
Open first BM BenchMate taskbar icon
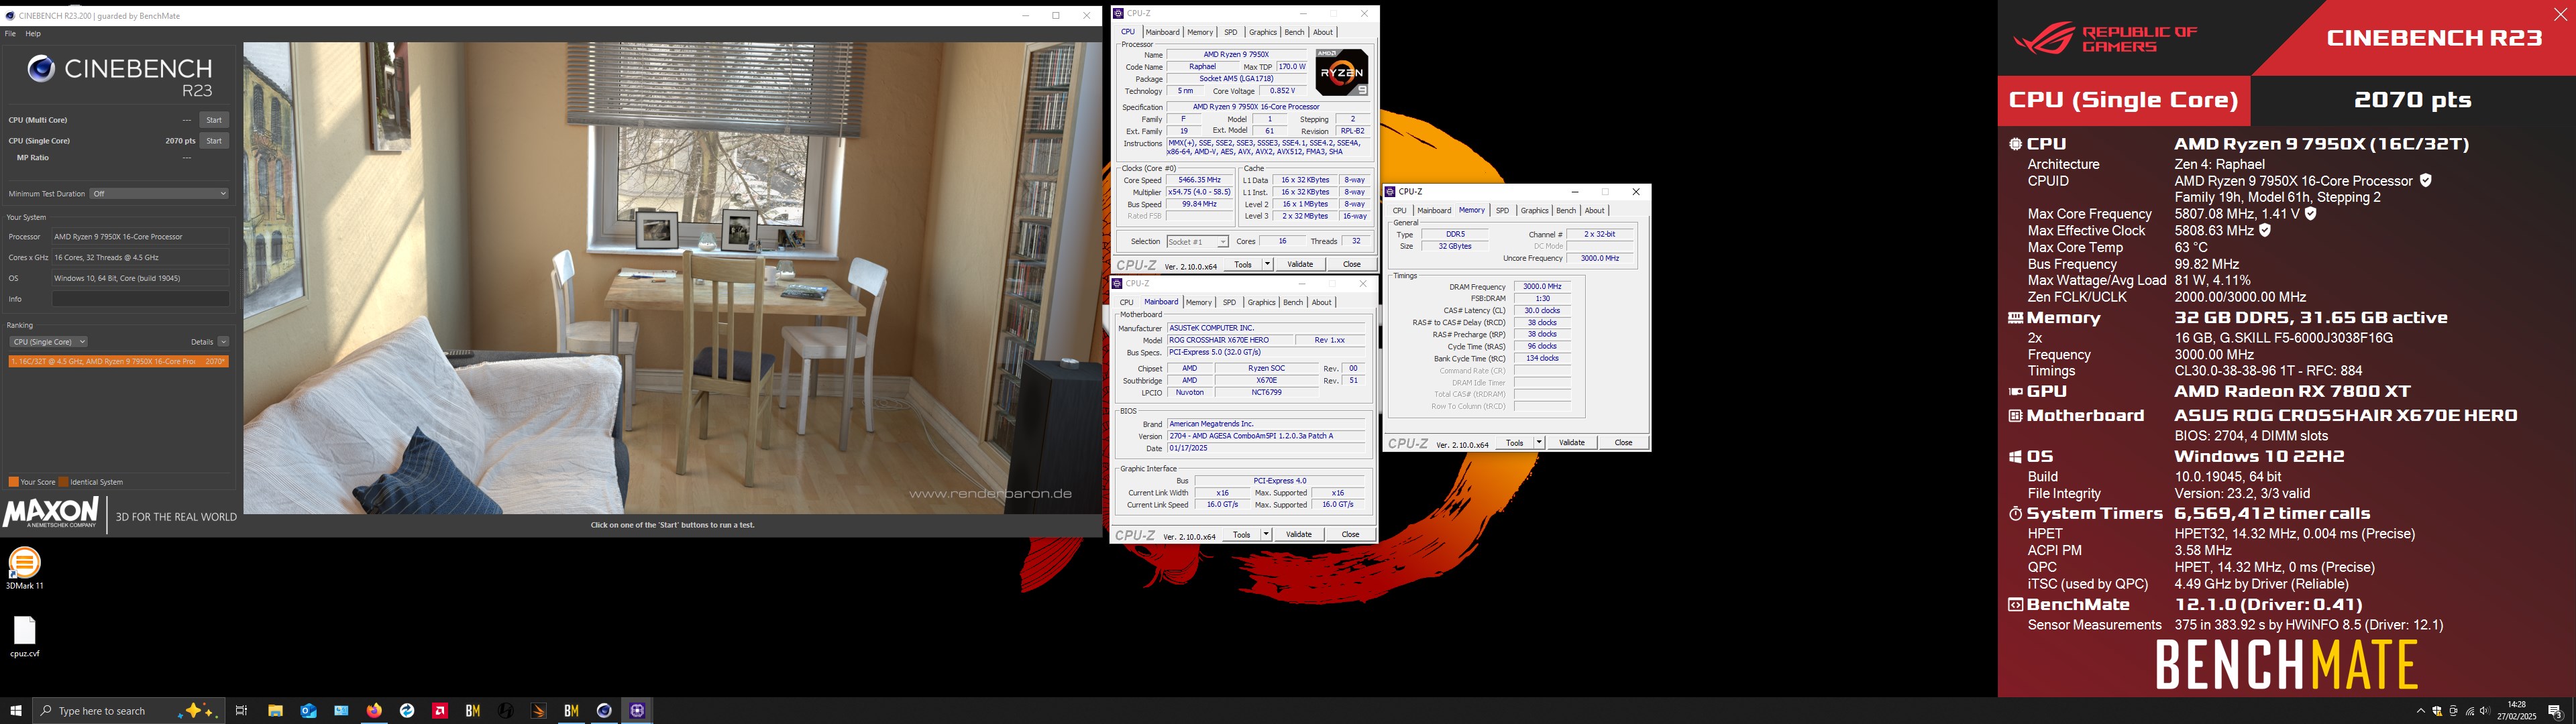point(473,711)
